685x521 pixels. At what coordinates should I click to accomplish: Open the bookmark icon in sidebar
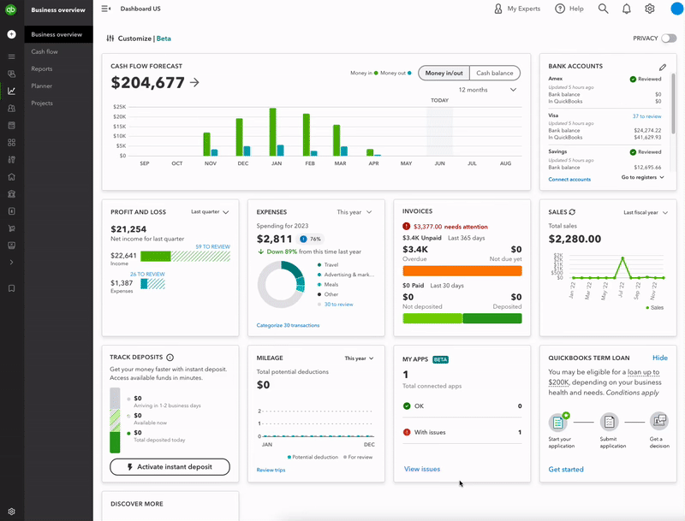(x=12, y=288)
